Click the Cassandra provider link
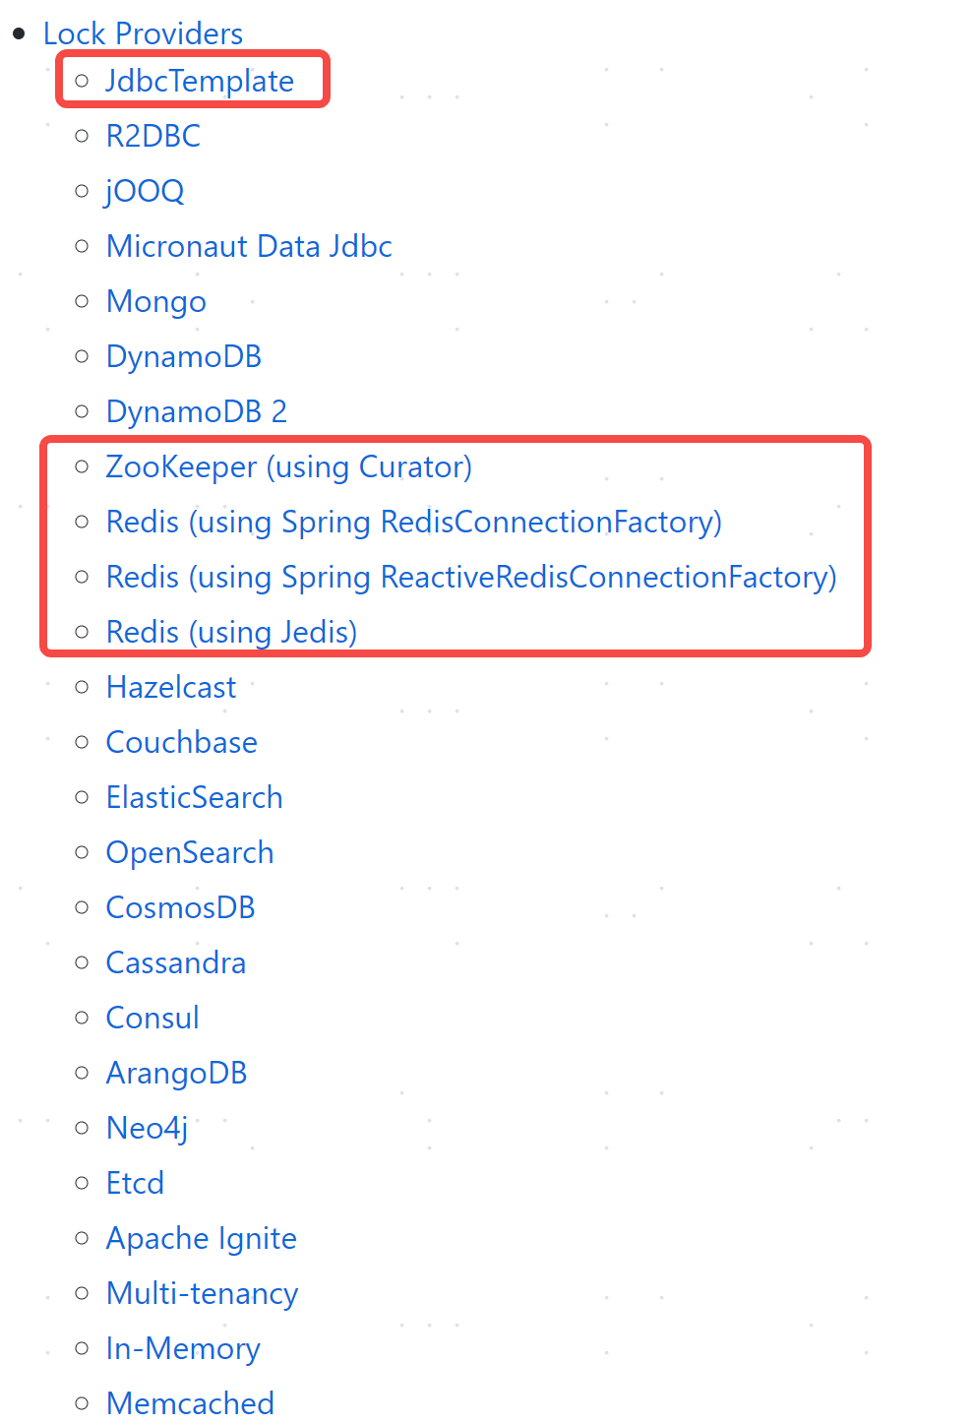The width and height of the screenshot is (974, 1425). pos(175,962)
